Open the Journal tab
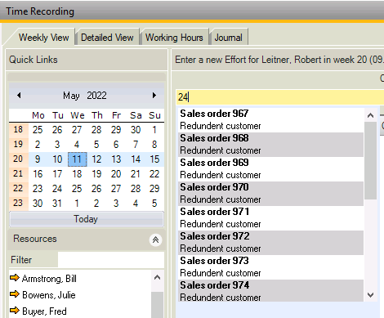 click(x=228, y=38)
